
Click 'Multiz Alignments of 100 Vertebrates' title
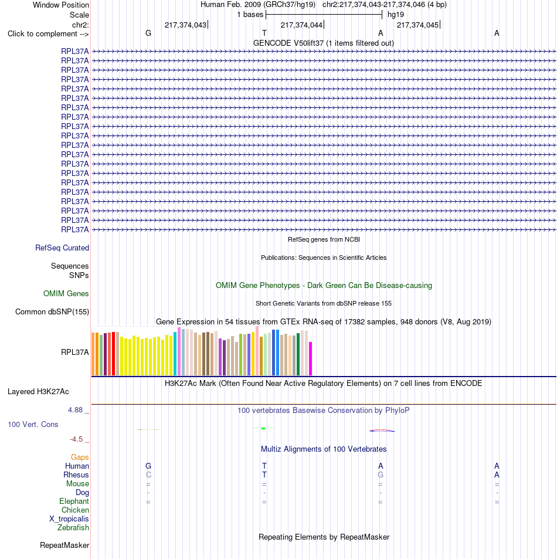(x=324, y=449)
